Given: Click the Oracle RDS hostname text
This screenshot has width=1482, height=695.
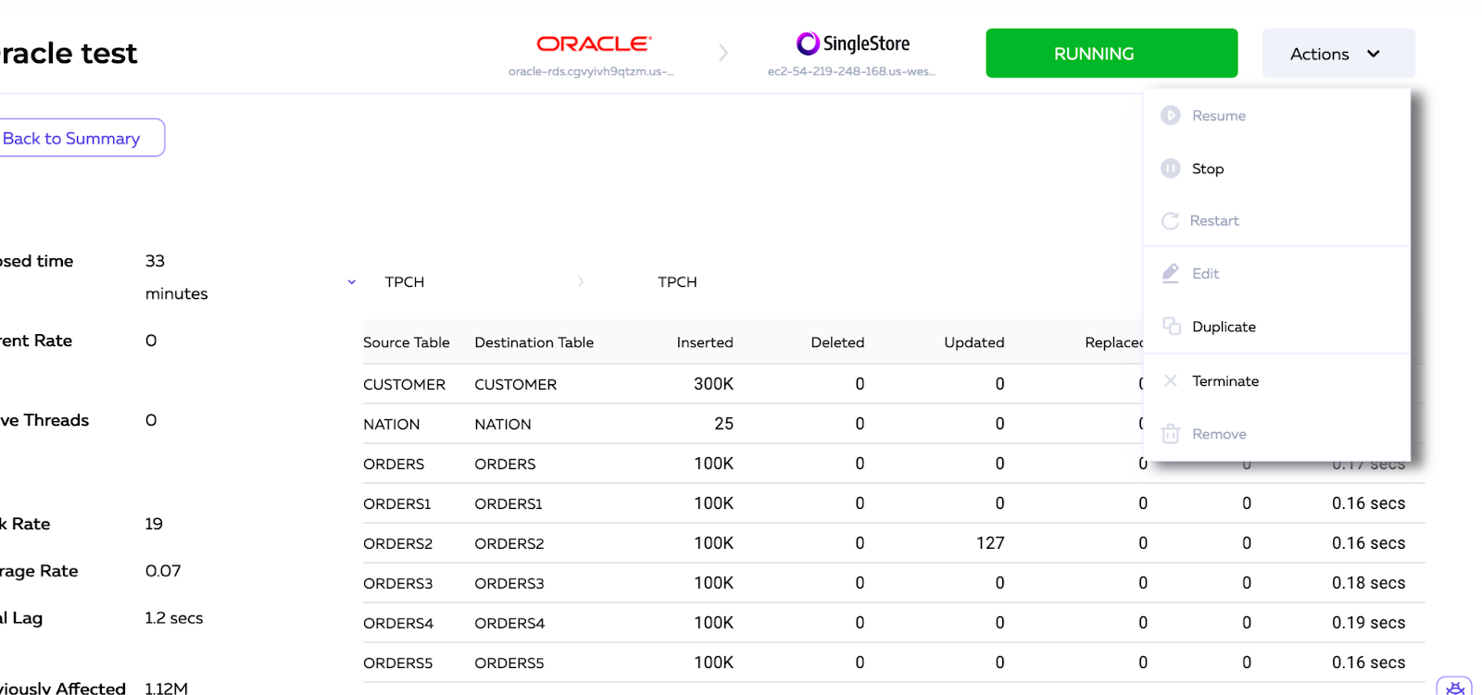Looking at the screenshot, I should (591, 71).
